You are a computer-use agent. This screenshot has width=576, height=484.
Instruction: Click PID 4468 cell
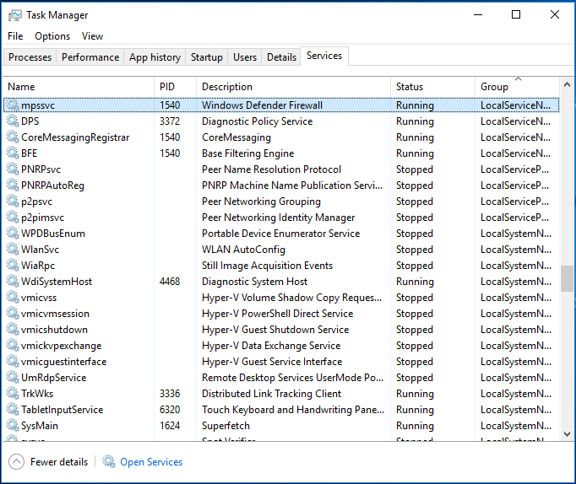point(170,282)
